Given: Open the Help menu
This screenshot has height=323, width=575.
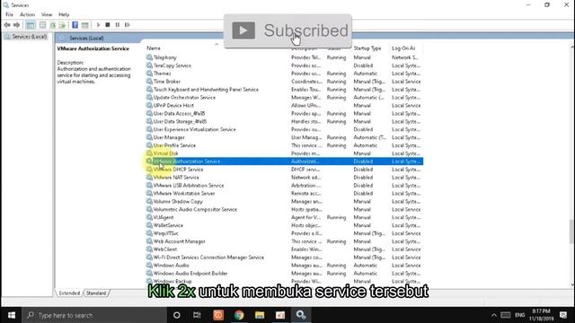Looking at the screenshot, I should point(64,14).
